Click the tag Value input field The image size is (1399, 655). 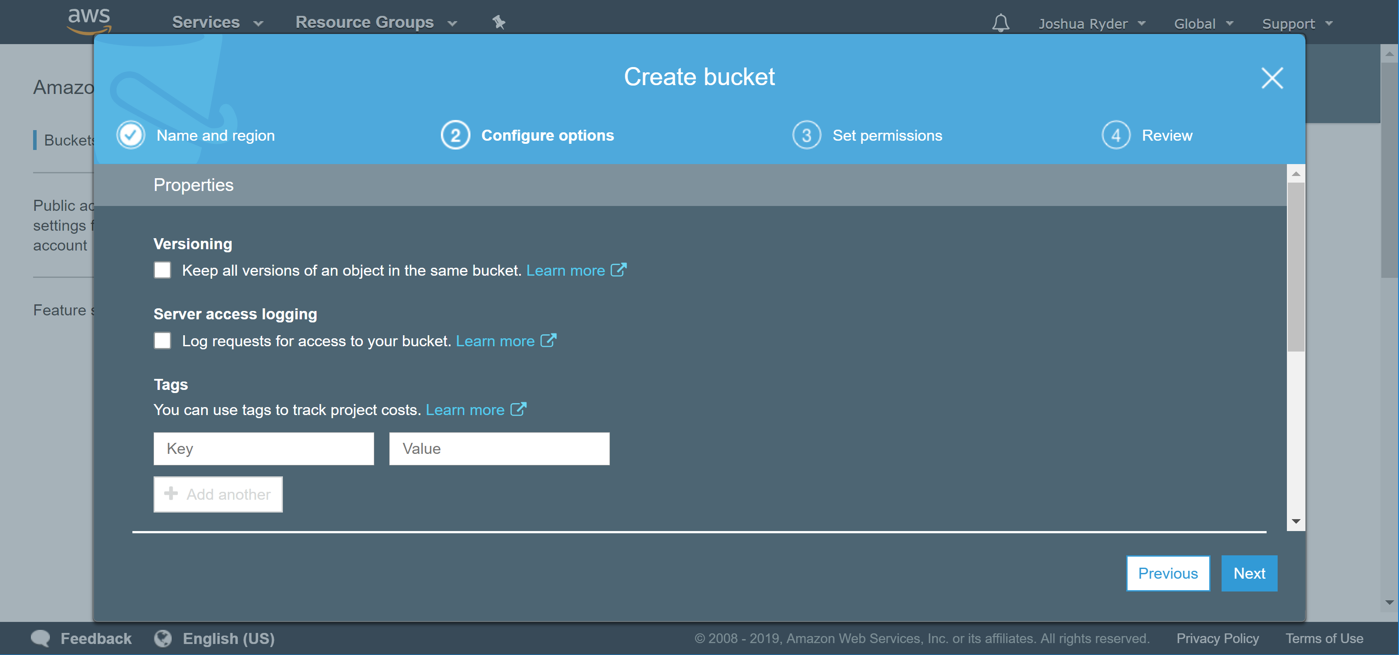pos(499,449)
